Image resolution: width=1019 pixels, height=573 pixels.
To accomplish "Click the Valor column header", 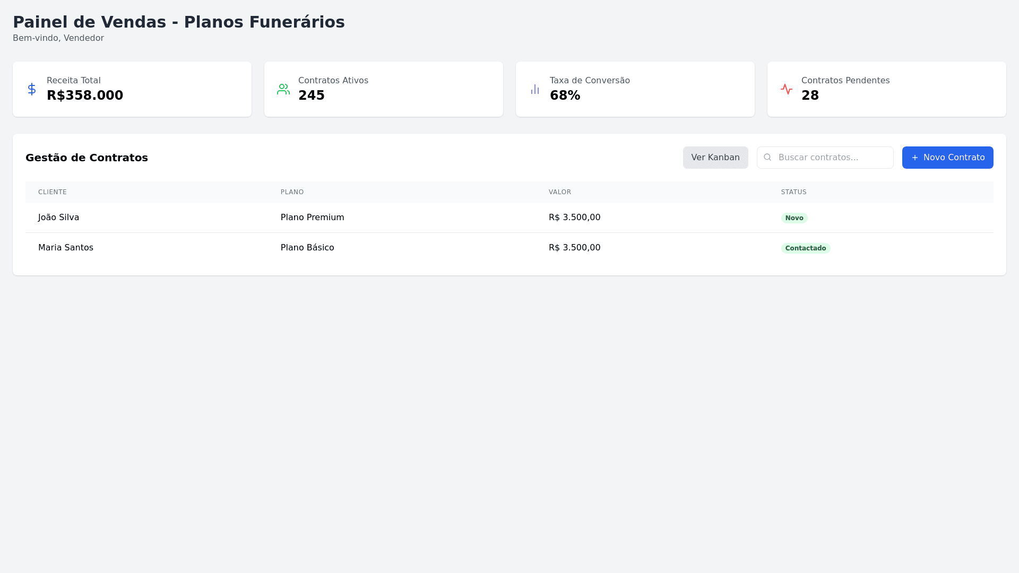I will tap(560, 192).
